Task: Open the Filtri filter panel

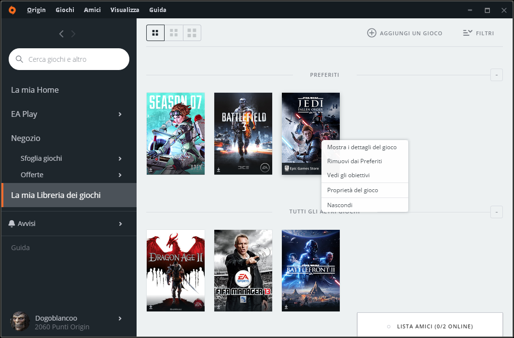Action: coord(478,33)
